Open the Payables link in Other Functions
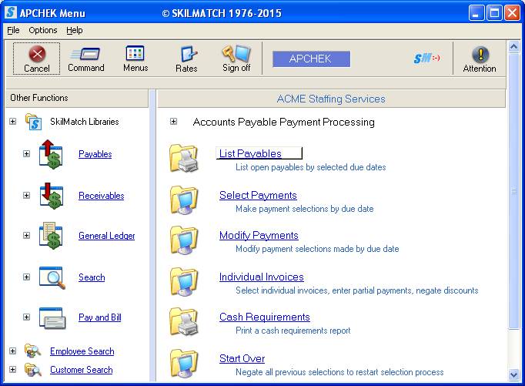This screenshot has width=525, height=386. [x=95, y=154]
